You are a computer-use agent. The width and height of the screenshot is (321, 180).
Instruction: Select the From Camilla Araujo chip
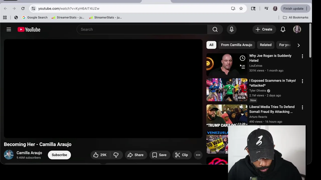click(x=236, y=45)
